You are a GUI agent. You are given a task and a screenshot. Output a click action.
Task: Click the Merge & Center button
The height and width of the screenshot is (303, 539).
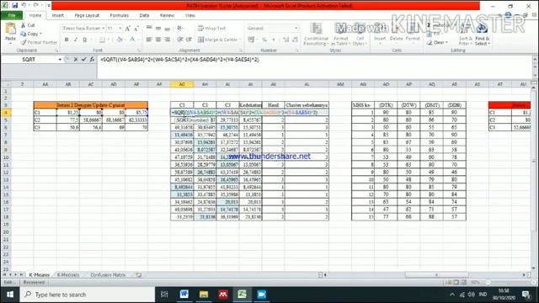click(x=219, y=40)
